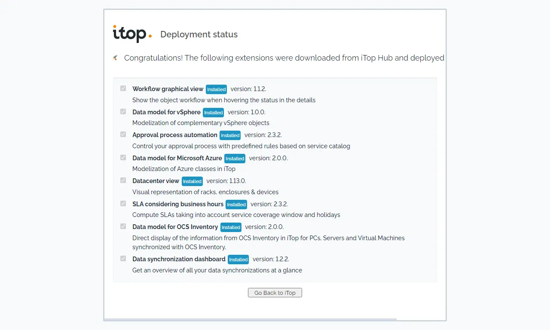Click the version: 1.2.2. text
The width and height of the screenshot is (550, 330).
pos(271,259)
